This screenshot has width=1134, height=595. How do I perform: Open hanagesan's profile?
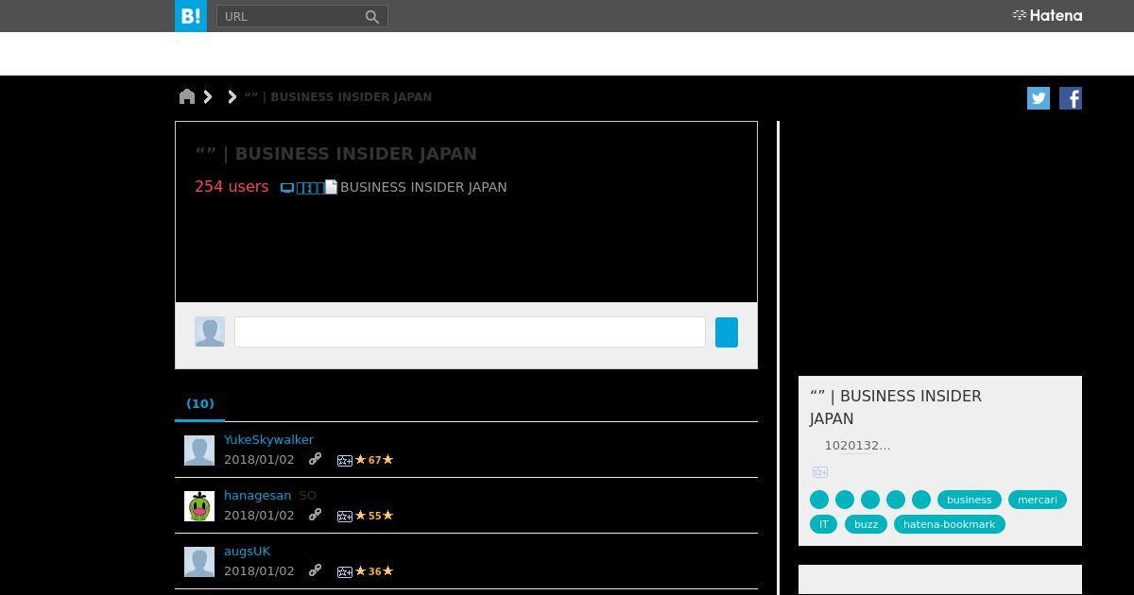(x=257, y=495)
